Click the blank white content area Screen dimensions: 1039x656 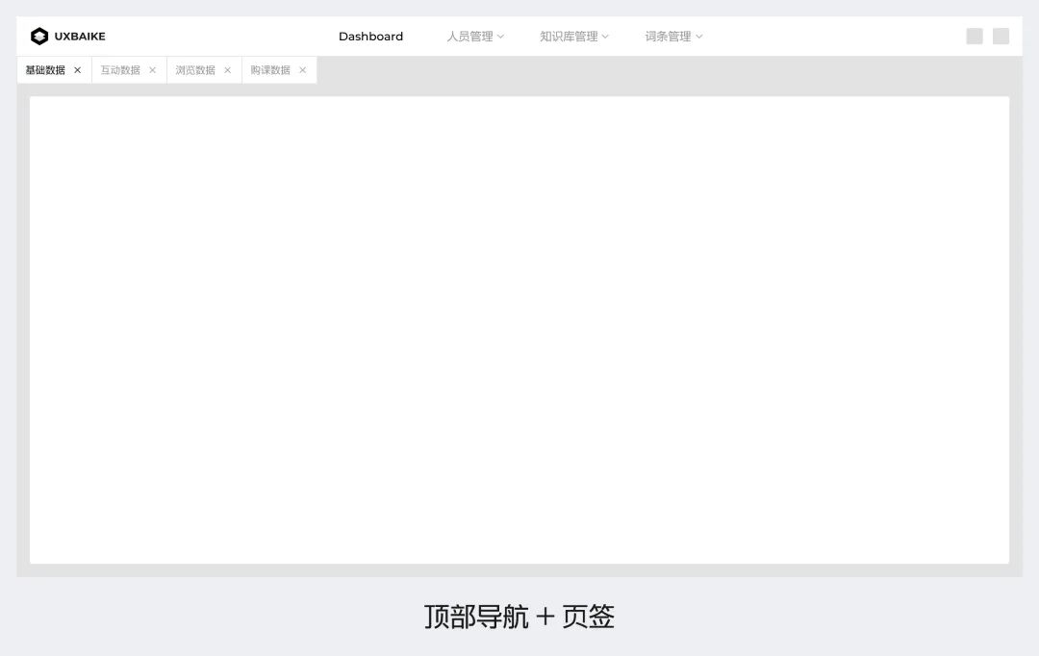(x=519, y=327)
